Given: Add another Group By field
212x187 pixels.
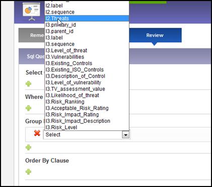Looking at the screenshot, I should 28,148.
